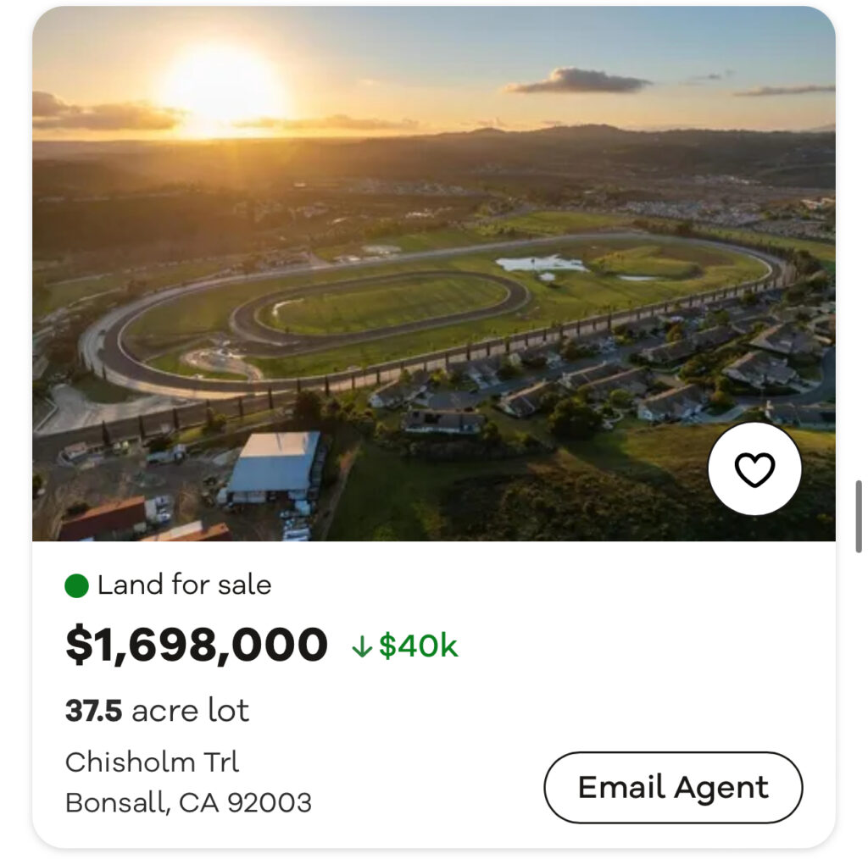Click the page scrollbar thumb
Screen dimensions: 868x859
(x=859, y=517)
